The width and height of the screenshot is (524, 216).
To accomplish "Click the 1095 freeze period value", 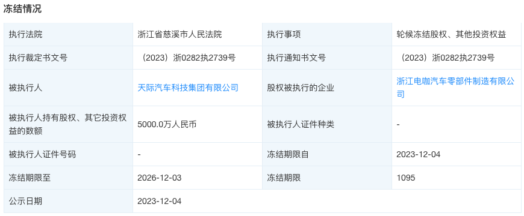I will point(406,178).
